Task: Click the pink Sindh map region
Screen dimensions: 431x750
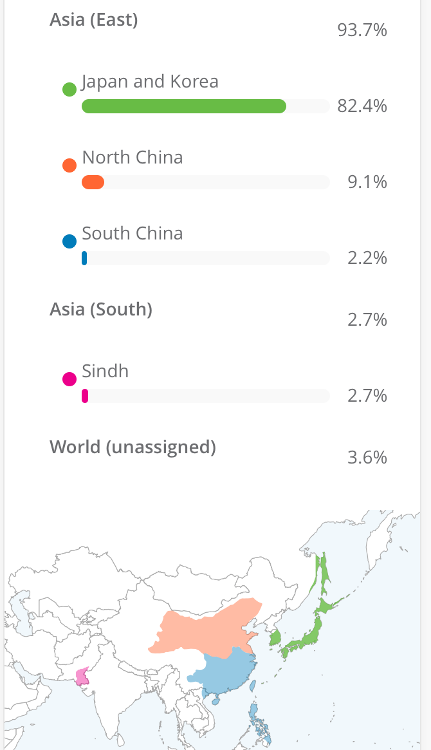Action: [x=82, y=677]
